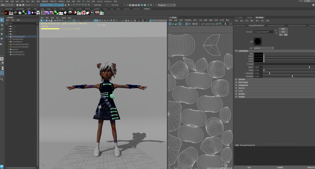Toggle the ACES view transform button
The height and width of the screenshot is (169, 315).
coord(150,21)
